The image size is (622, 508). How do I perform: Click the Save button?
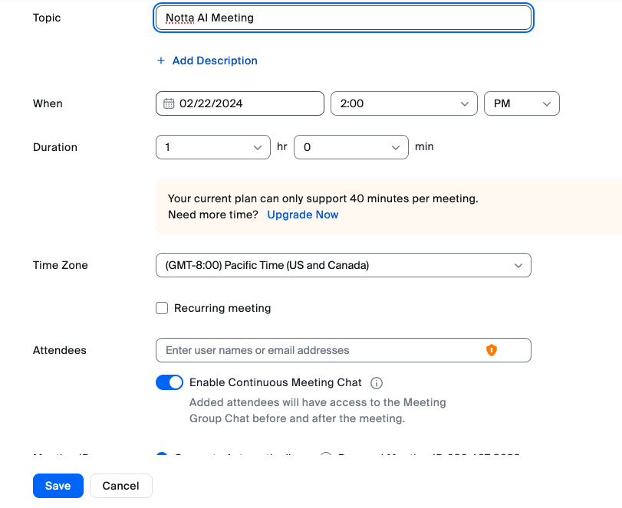[58, 486]
